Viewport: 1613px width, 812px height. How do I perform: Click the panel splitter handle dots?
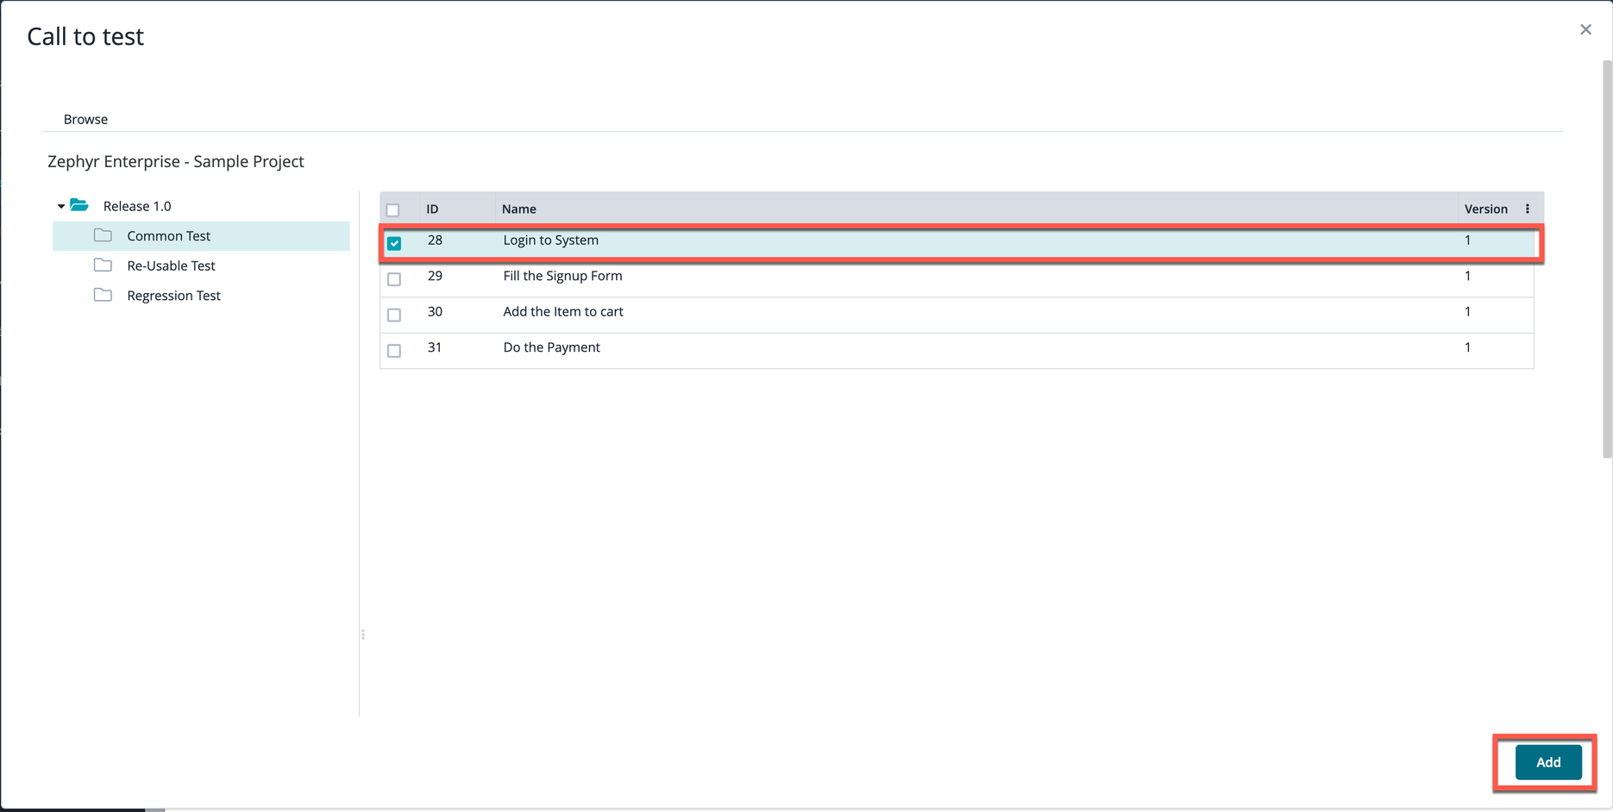363,634
